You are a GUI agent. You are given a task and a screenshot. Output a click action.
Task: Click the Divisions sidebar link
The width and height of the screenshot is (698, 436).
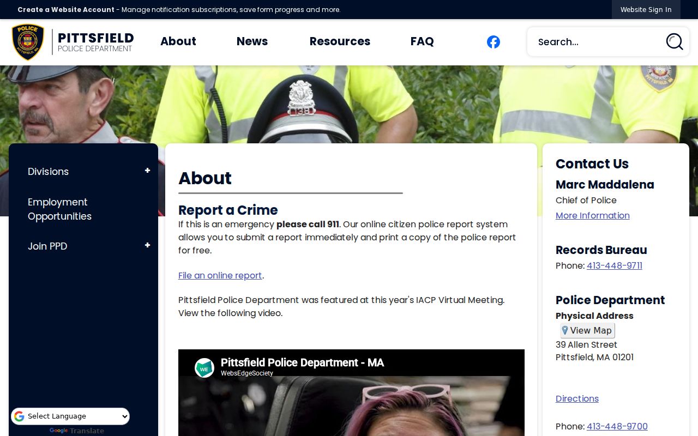coord(48,172)
